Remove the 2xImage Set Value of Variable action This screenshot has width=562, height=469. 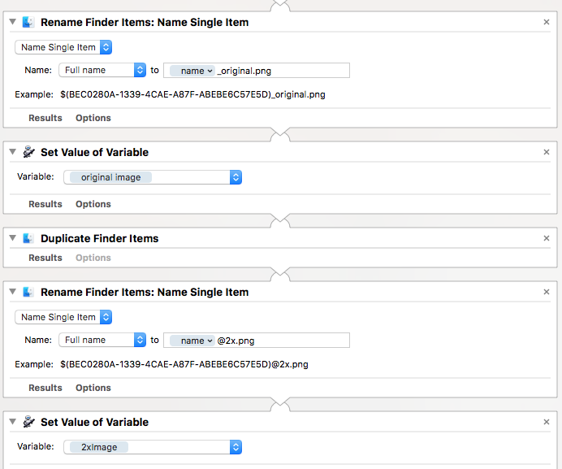click(547, 422)
